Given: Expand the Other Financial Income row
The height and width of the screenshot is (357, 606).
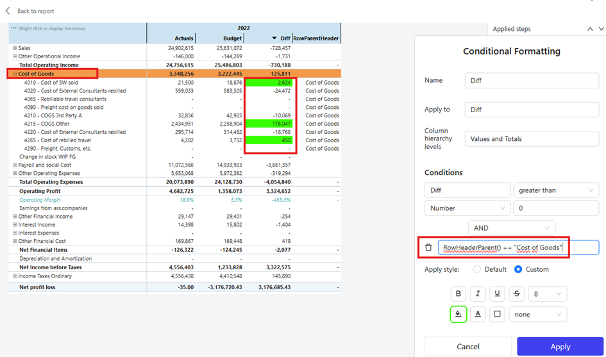Looking at the screenshot, I should tap(15, 217).
